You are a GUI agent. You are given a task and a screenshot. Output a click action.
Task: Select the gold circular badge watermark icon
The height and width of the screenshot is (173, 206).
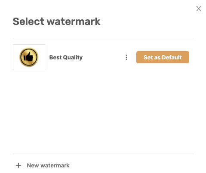29,57
